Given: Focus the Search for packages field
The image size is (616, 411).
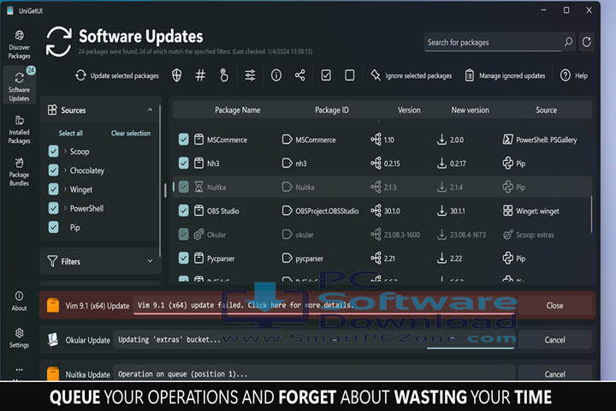Looking at the screenshot, I should pyautogui.click(x=493, y=42).
